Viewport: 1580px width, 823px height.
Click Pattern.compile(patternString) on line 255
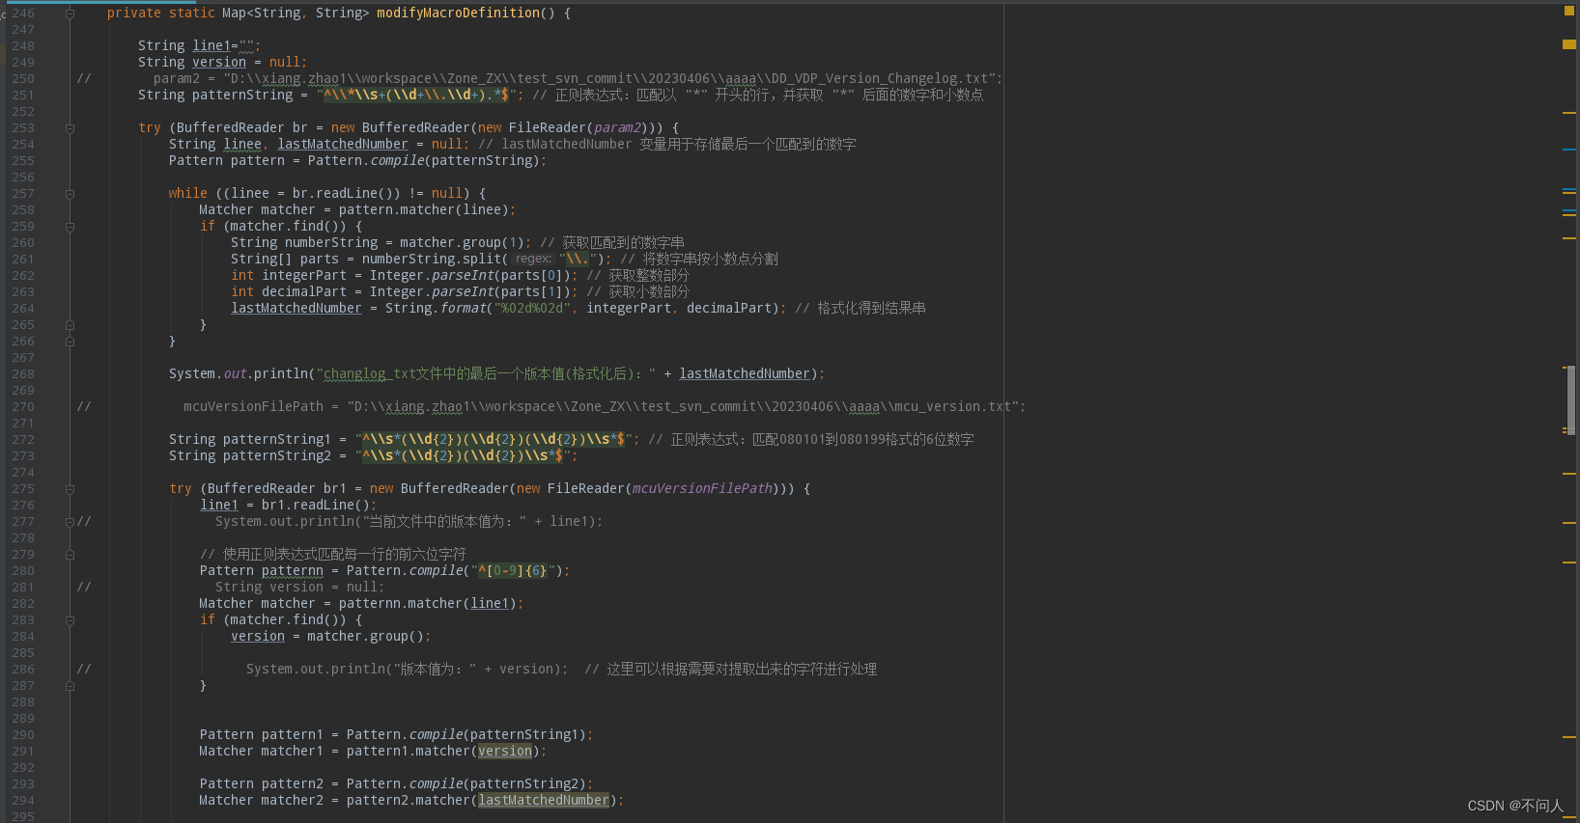pyautogui.click(x=423, y=161)
